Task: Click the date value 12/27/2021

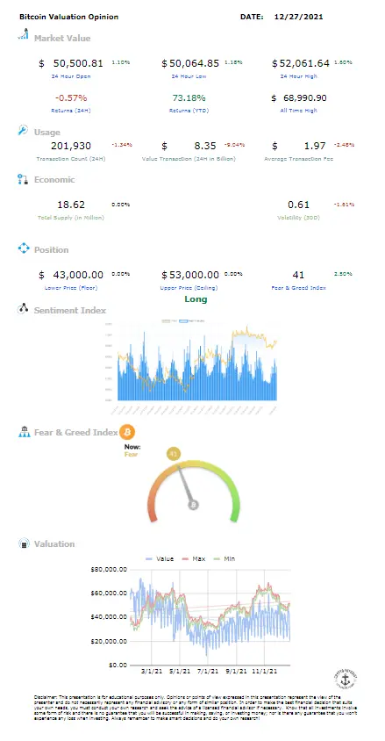Action: pos(299,17)
